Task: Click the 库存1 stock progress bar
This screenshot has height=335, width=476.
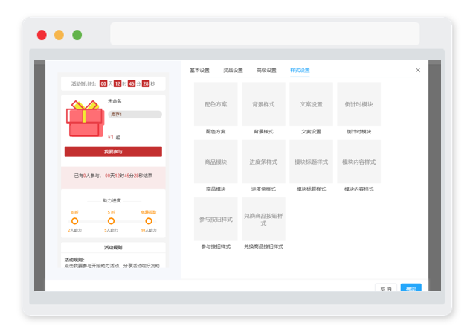Action: point(135,115)
